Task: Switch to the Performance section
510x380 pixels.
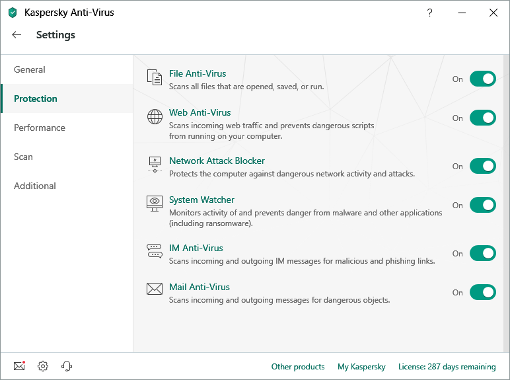Action: tap(40, 128)
